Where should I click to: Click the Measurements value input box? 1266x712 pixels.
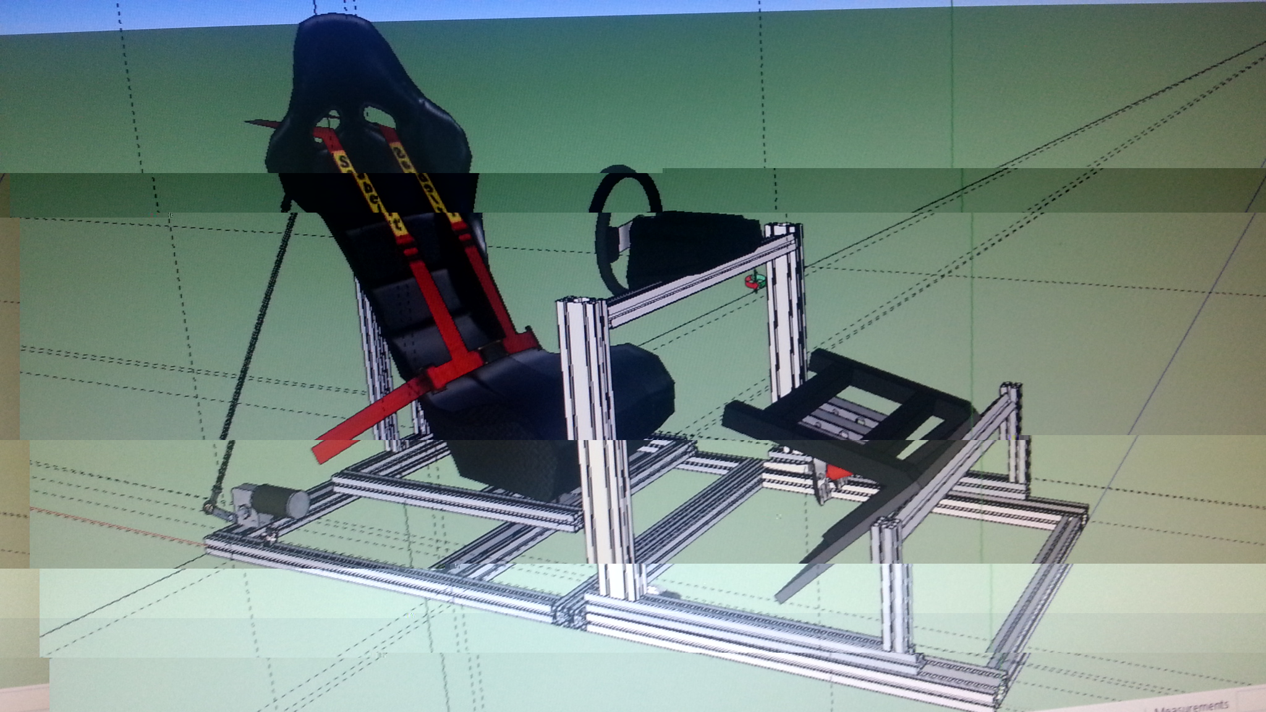[1252, 703]
